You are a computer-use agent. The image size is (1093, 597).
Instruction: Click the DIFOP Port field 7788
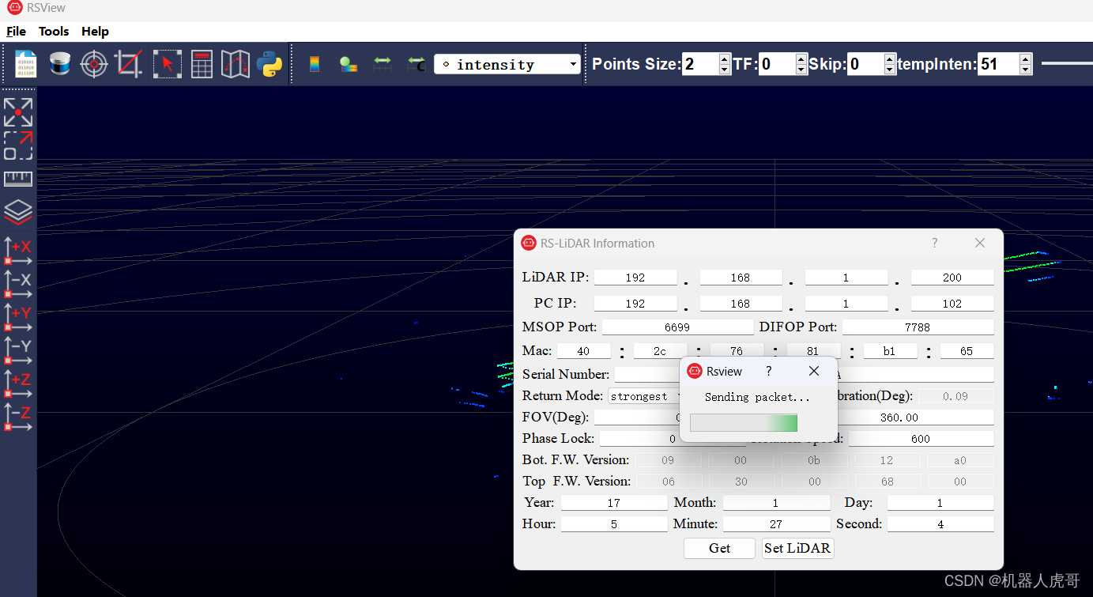(918, 327)
